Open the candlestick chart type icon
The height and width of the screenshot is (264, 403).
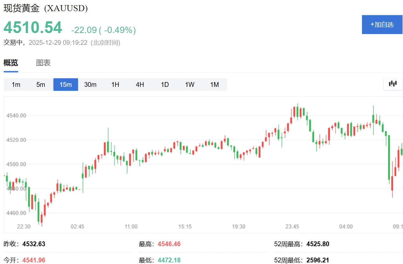pos(393,84)
